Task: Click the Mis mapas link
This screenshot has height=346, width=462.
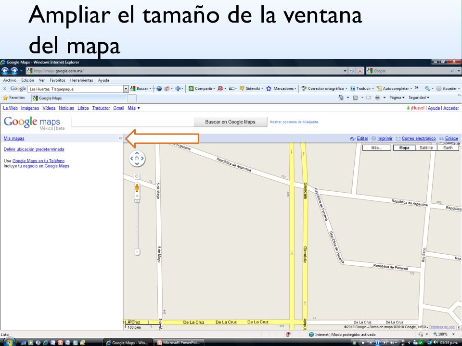Action: coord(14,138)
